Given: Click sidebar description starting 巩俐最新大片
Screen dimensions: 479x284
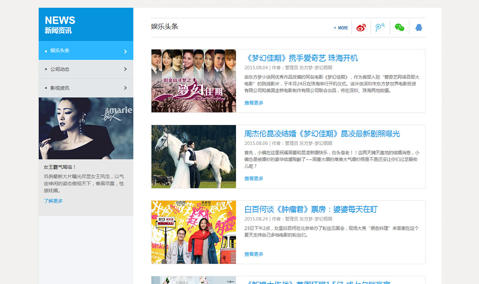Looking at the screenshot, I should [84, 183].
